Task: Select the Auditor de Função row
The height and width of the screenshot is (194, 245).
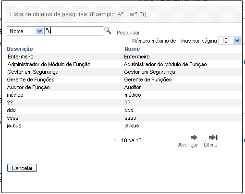Action: pyautogui.click(x=124, y=87)
